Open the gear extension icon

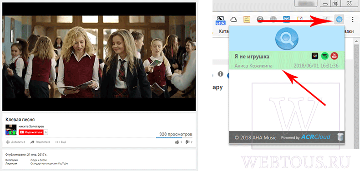(x=260, y=20)
